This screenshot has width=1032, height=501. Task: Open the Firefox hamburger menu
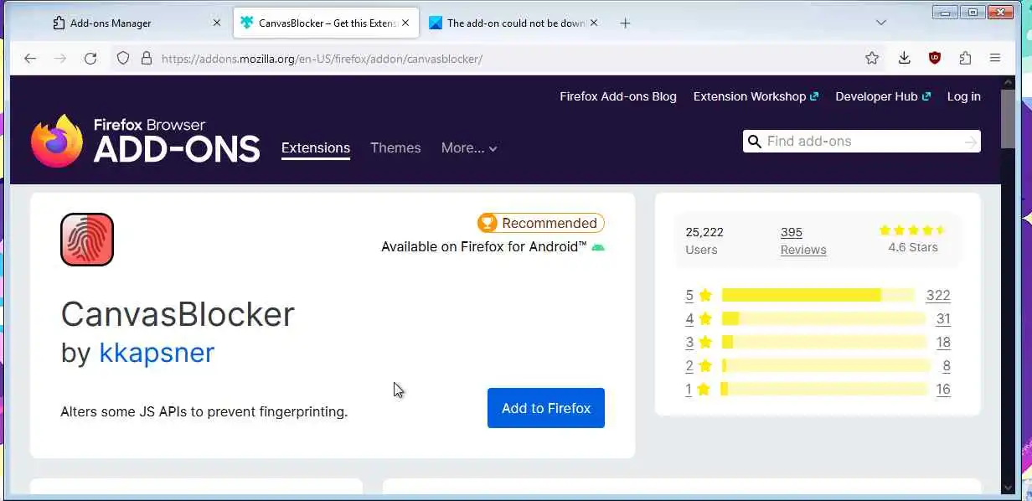click(995, 58)
